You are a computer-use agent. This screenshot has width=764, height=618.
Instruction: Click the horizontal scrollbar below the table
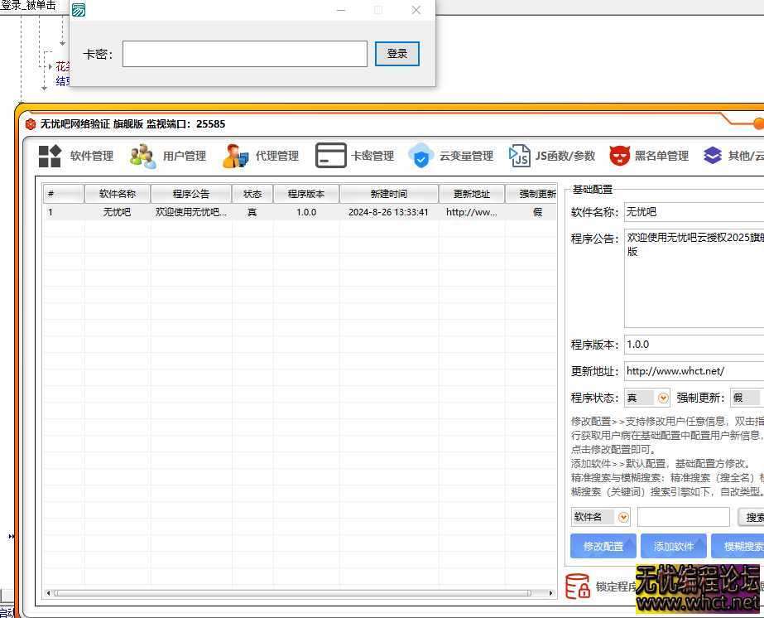(x=298, y=593)
